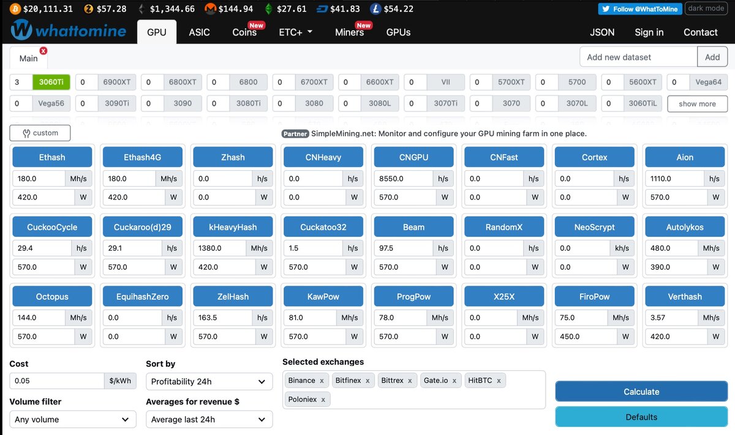Toggle the 6900XT GPU button
The width and height of the screenshot is (735, 435).
click(x=117, y=82)
